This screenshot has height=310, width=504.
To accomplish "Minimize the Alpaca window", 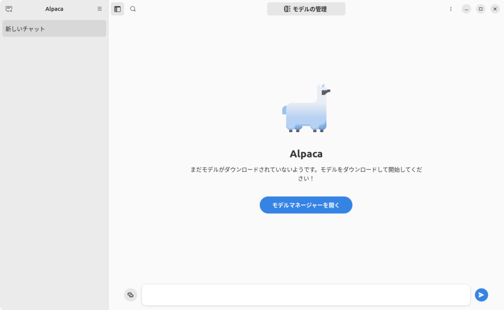I will 466,9.
